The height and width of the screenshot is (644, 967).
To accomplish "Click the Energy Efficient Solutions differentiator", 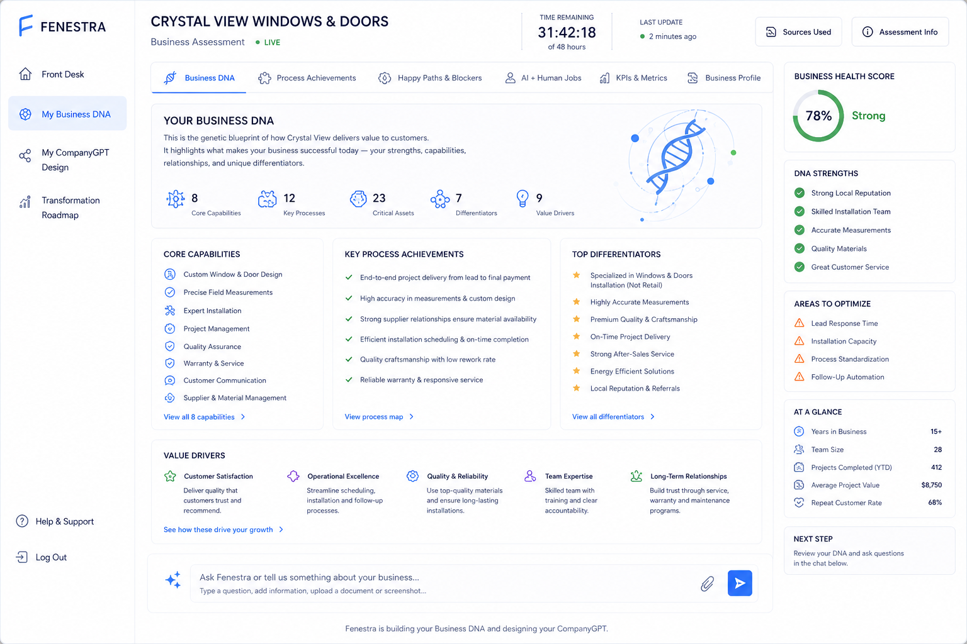I will click(x=632, y=372).
